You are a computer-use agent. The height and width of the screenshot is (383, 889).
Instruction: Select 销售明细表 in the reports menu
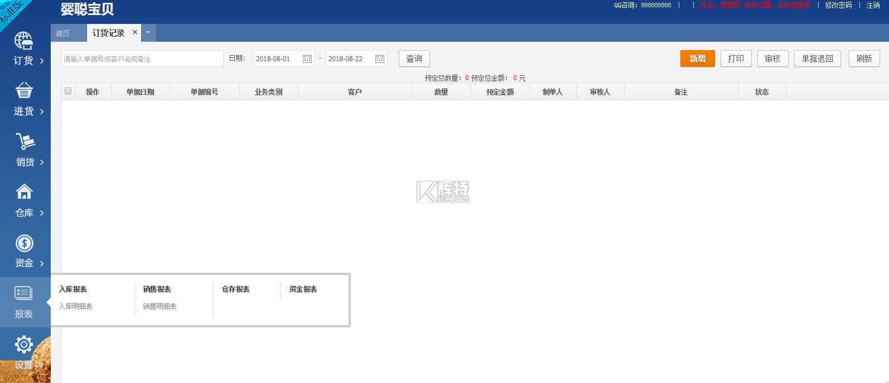point(160,306)
